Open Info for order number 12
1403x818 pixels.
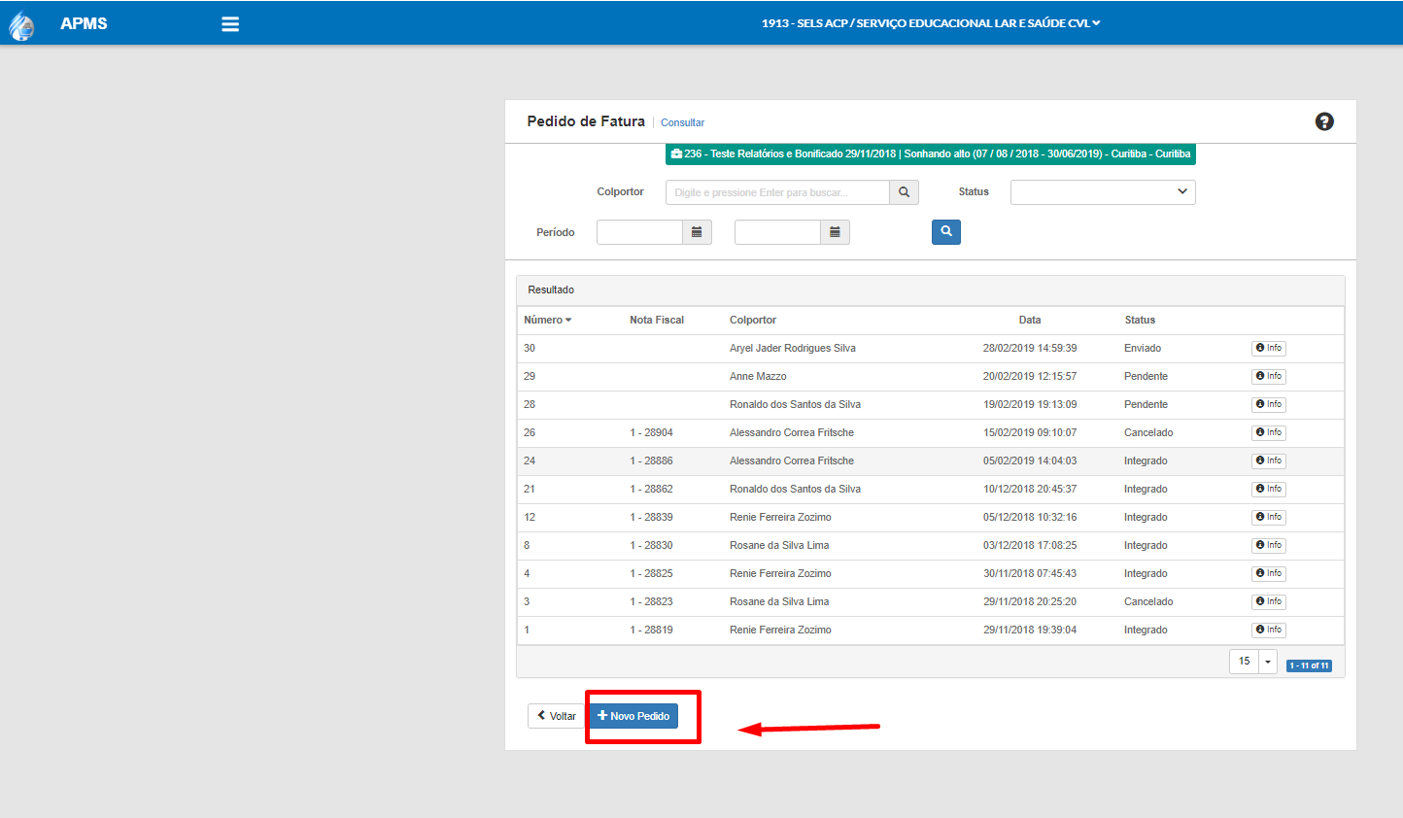coord(1269,517)
